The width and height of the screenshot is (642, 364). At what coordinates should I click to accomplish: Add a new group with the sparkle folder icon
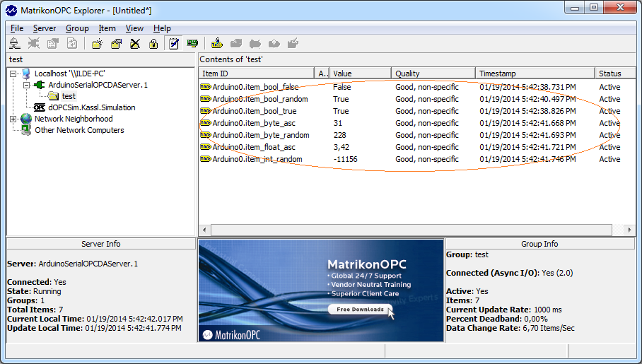97,43
